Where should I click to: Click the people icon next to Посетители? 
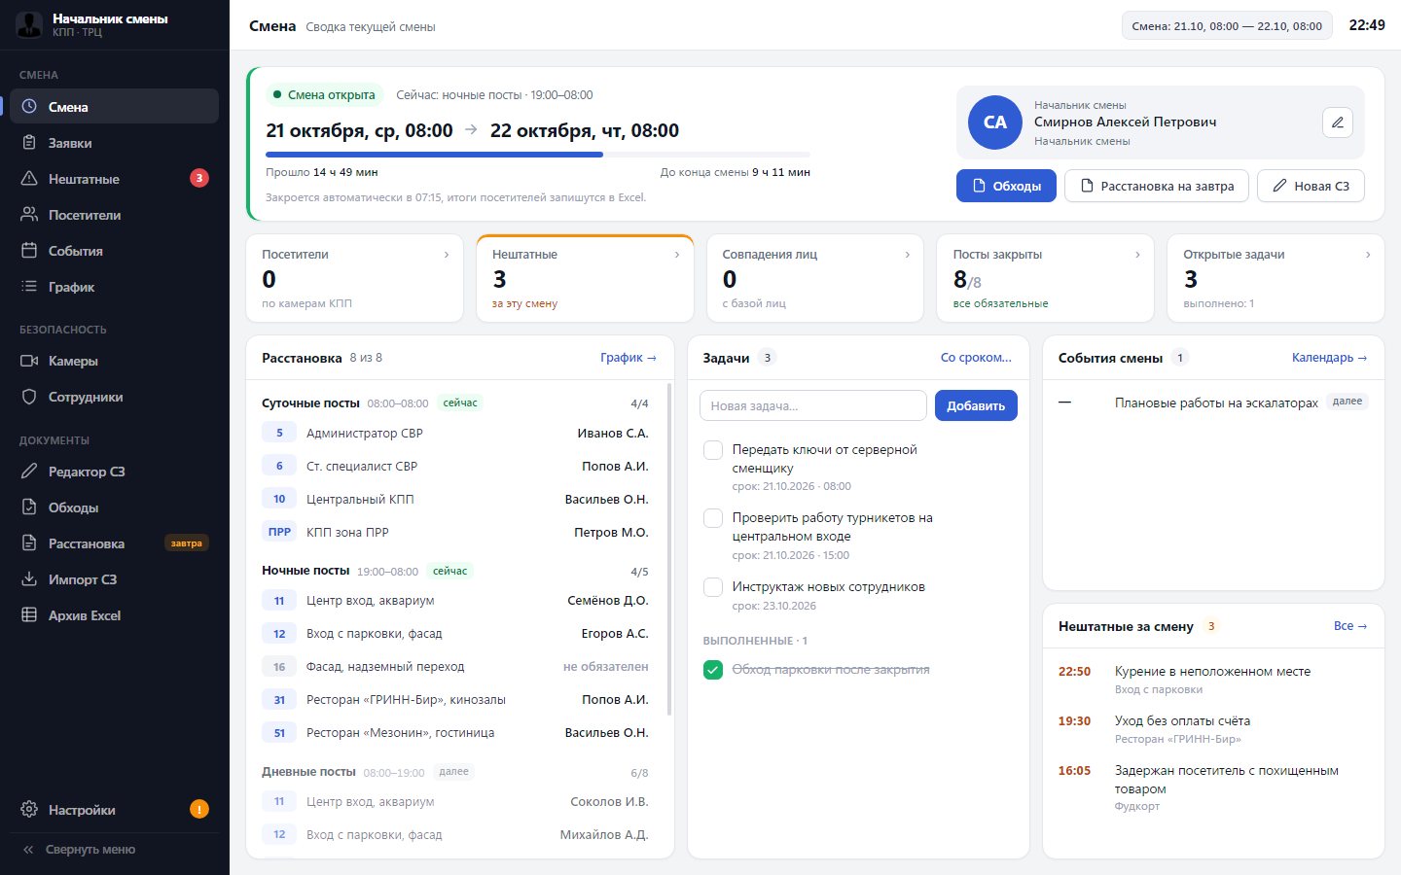[29, 215]
